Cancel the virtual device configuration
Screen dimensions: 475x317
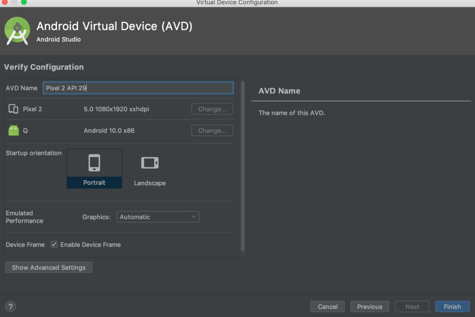(327, 307)
